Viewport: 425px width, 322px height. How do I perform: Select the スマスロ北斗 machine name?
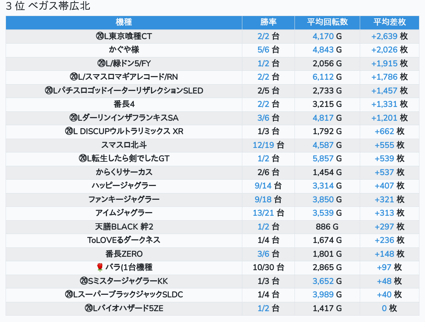coord(124,145)
